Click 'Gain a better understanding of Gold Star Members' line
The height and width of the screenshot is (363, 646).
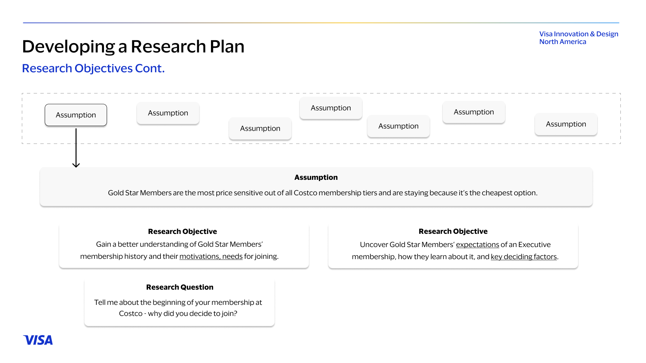pyautogui.click(x=179, y=244)
